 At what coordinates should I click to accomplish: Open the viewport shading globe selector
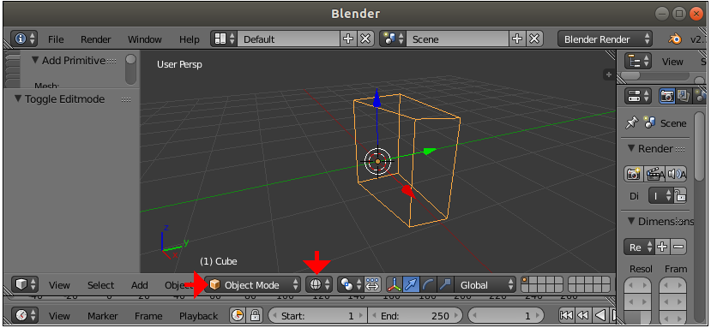tap(320, 284)
